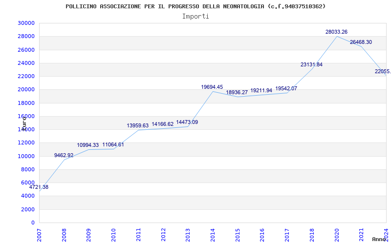Select y-axis value 12000
Viewport: 391px width, 244px height.
(x=26, y=143)
